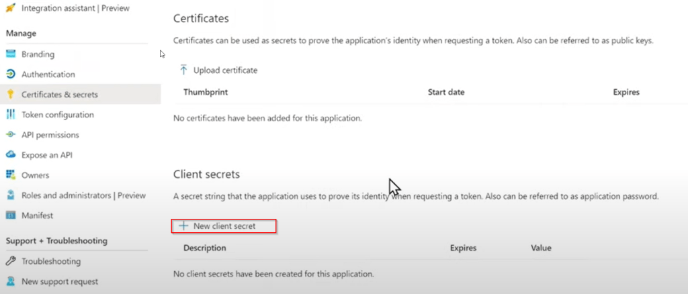Click the Upload certificate button
Viewport: 688px width, 294px height.
[219, 70]
